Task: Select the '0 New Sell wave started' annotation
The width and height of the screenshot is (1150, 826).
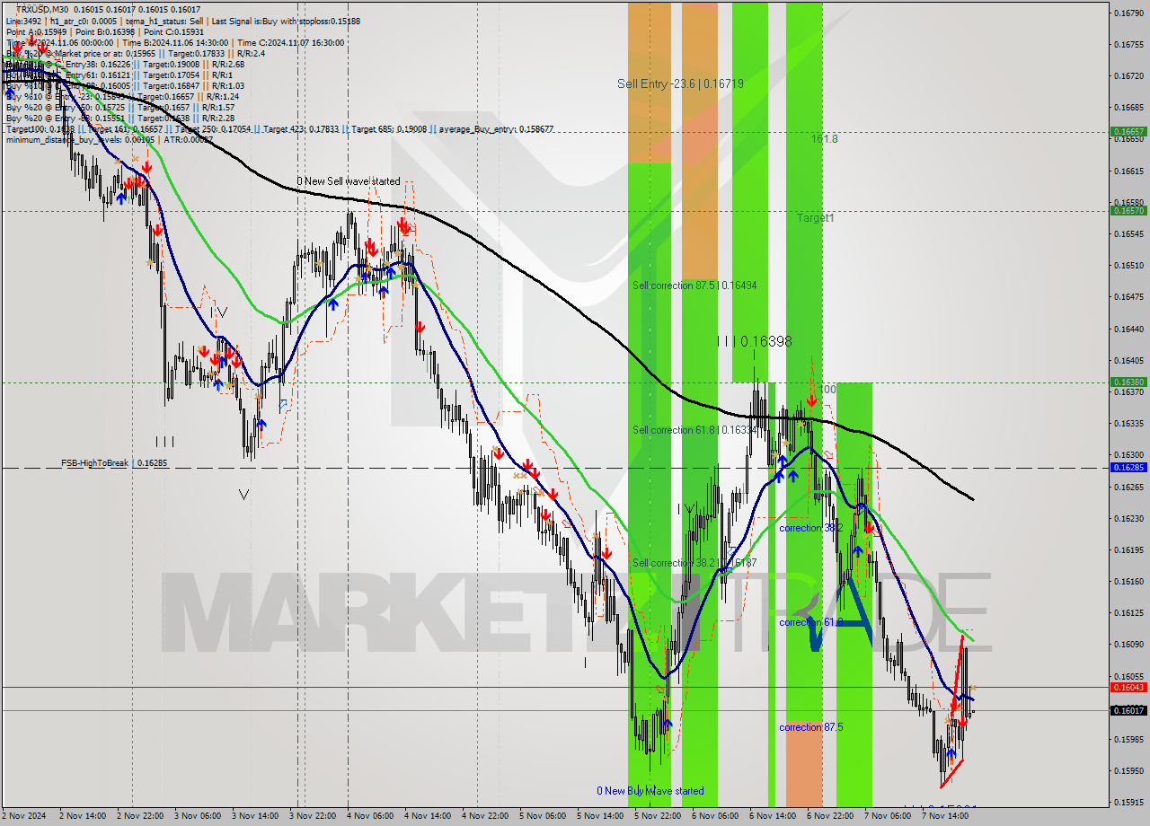Action: pos(349,181)
